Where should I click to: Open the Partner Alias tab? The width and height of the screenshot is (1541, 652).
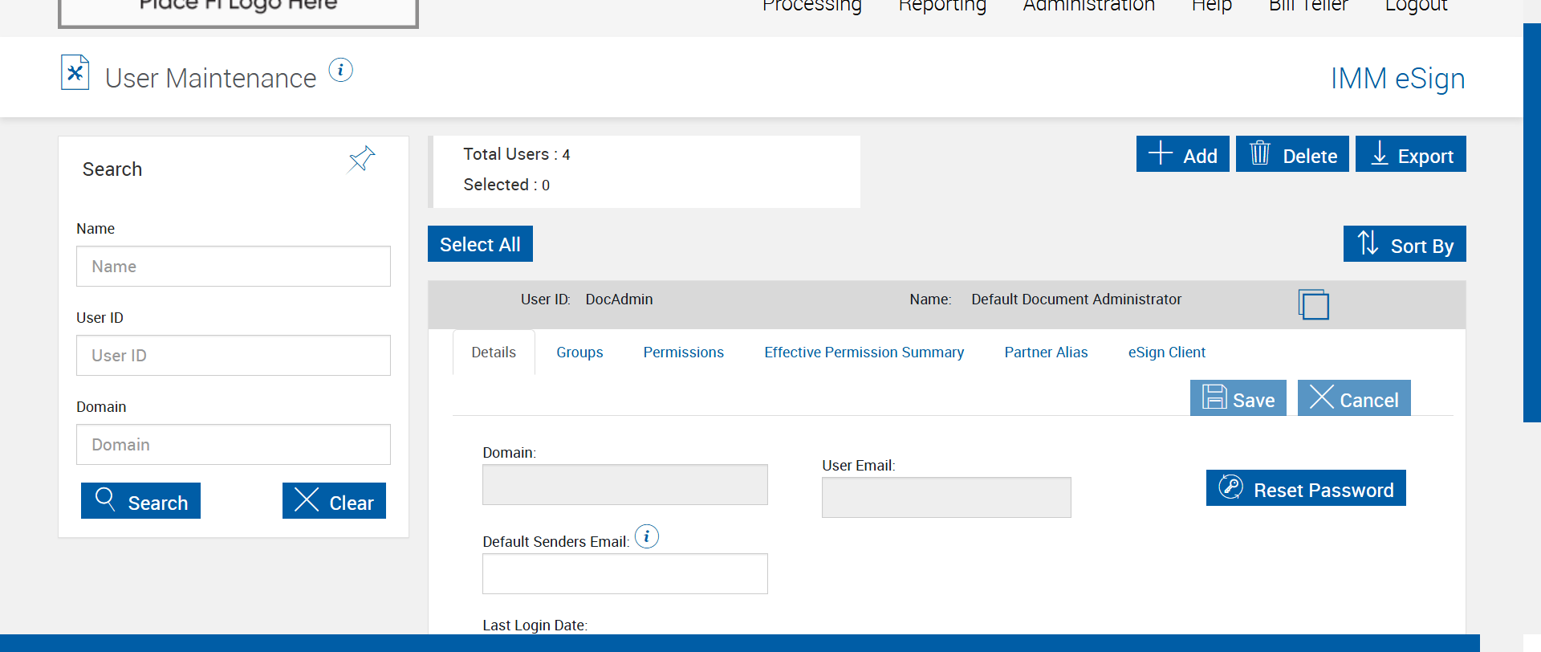tap(1046, 352)
